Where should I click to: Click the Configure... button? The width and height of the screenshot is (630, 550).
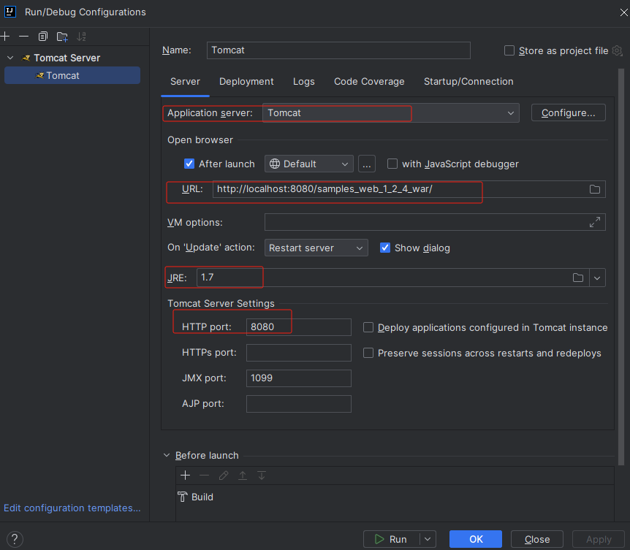(x=568, y=113)
